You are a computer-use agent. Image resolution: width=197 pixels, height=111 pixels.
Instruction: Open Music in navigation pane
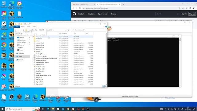pos(21,47)
